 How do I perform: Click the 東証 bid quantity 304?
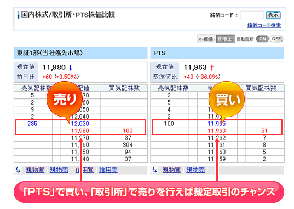128,145
